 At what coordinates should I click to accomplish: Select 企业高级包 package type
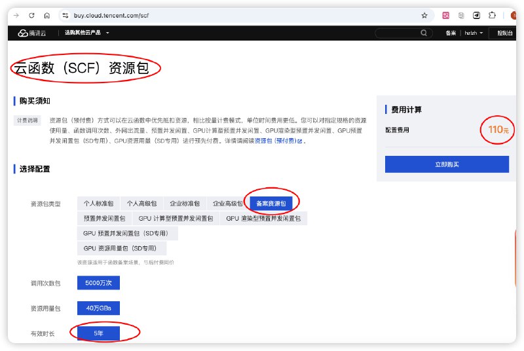pyautogui.click(x=228, y=204)
